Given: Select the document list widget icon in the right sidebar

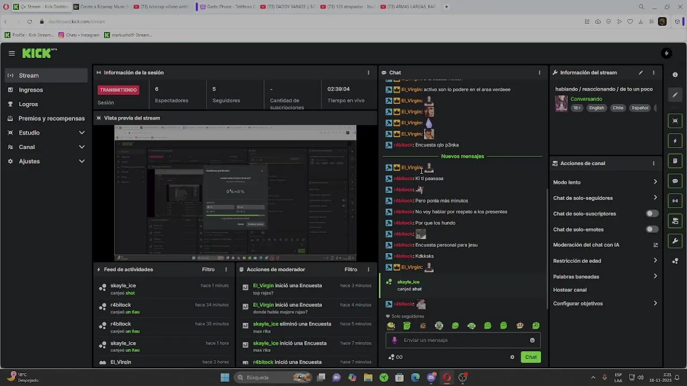Looking at the screenshot, I should [x=675, y=161].
